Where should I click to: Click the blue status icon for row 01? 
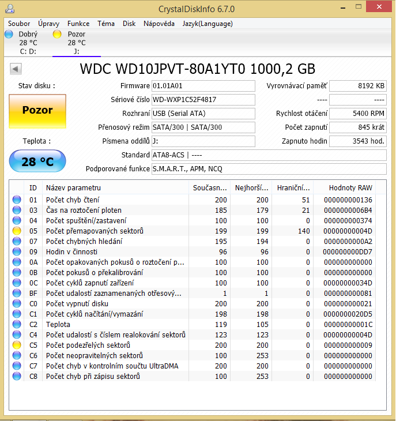point(17,200)
